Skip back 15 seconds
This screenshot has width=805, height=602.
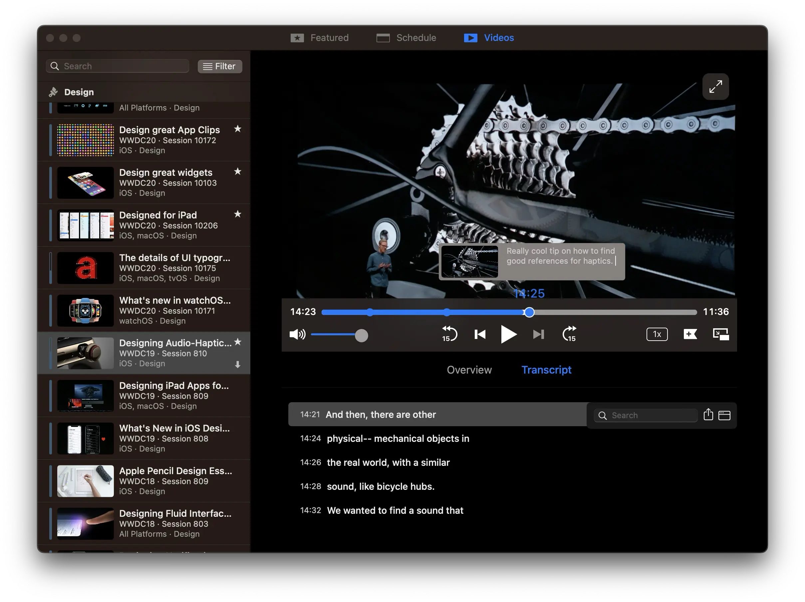[x=449, y=334]
